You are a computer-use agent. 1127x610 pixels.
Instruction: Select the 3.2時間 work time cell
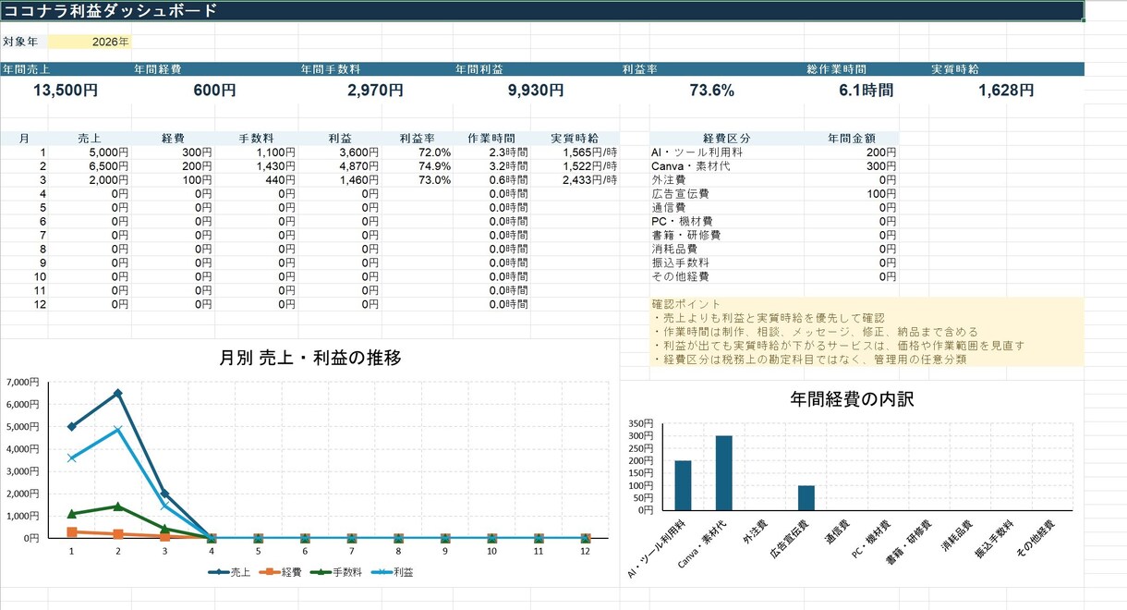point(491,166)
